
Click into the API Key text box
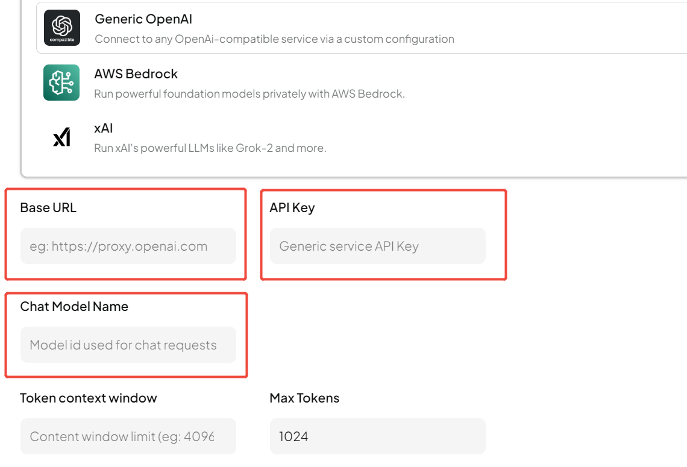tap(377, 246)
